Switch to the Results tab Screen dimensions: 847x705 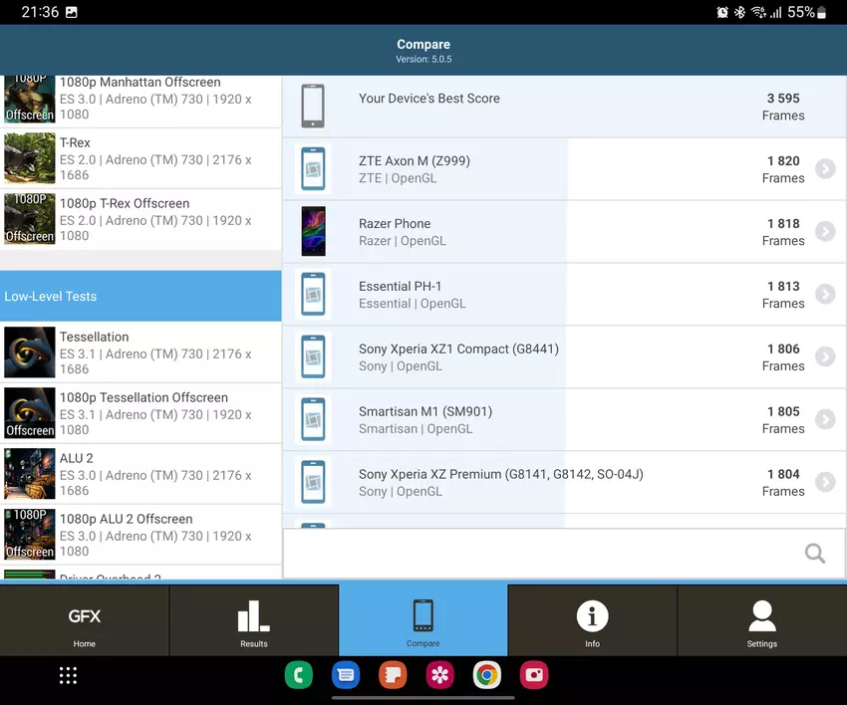pyautogui.click(x=254, y=621)
